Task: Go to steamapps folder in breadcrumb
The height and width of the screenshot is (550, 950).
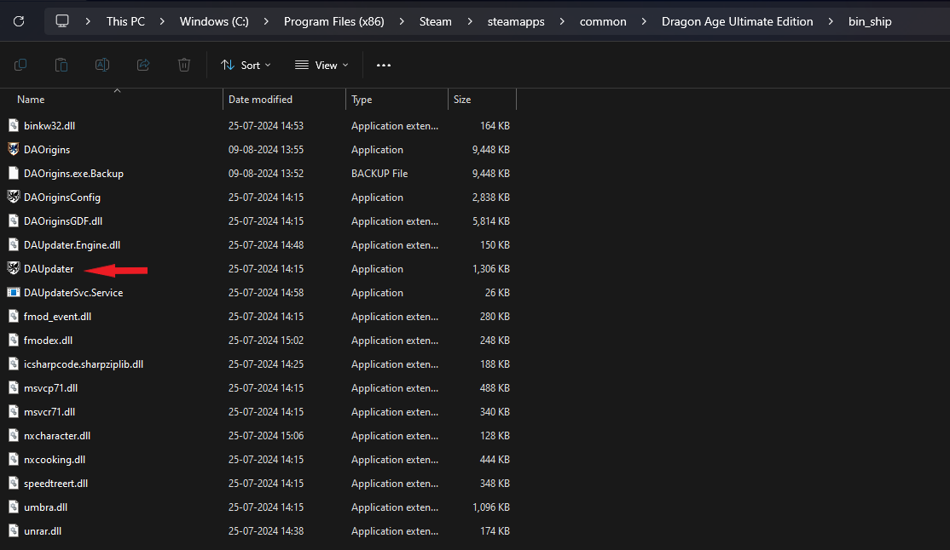Action: pyautogui.click(x=516, y=22)
